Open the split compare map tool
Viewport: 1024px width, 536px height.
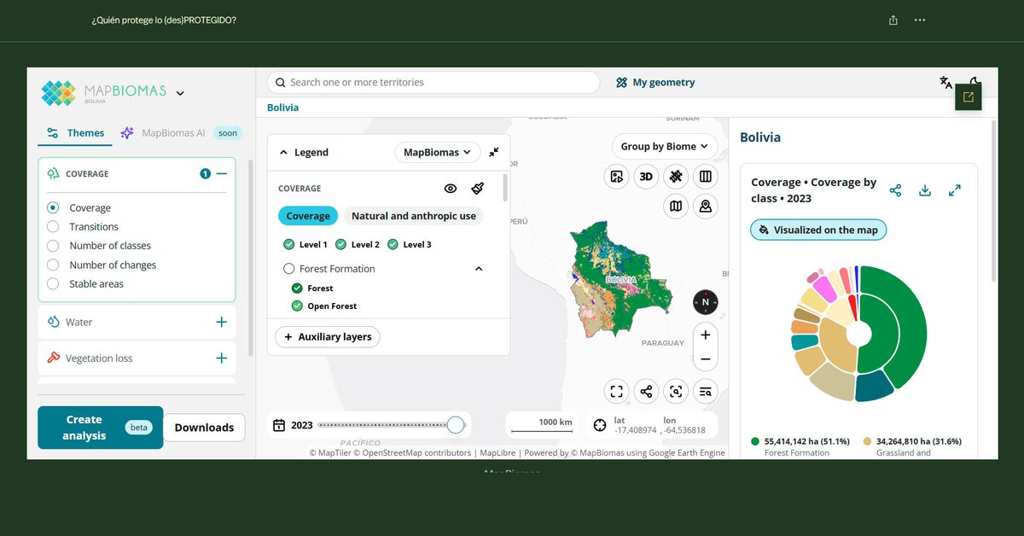pos(705,177)
